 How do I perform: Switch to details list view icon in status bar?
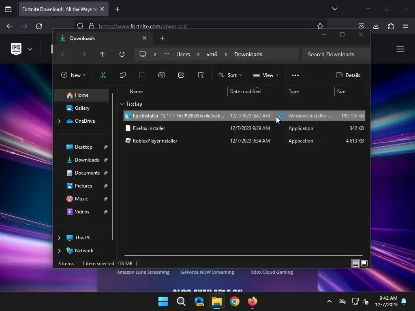(x=355, y=263)
